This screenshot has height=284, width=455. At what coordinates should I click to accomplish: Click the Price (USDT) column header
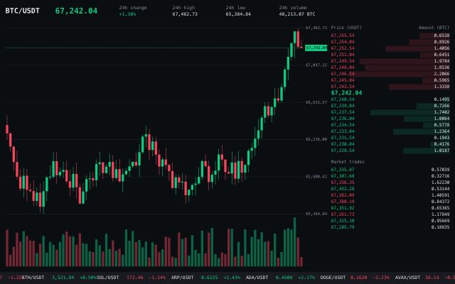346,28
